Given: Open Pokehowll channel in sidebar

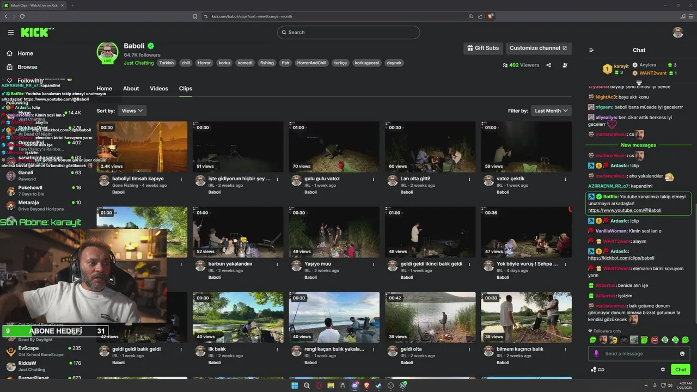Looking at the screenshot, I should [x=44, y=191].
